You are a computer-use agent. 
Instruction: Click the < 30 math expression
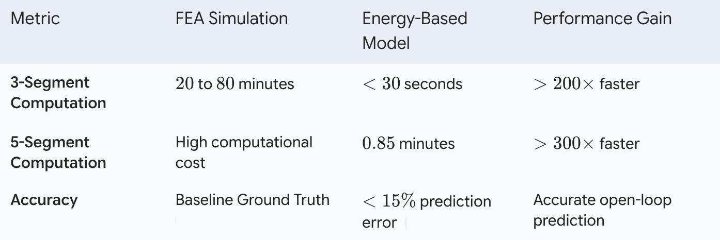tap(381, 83)
